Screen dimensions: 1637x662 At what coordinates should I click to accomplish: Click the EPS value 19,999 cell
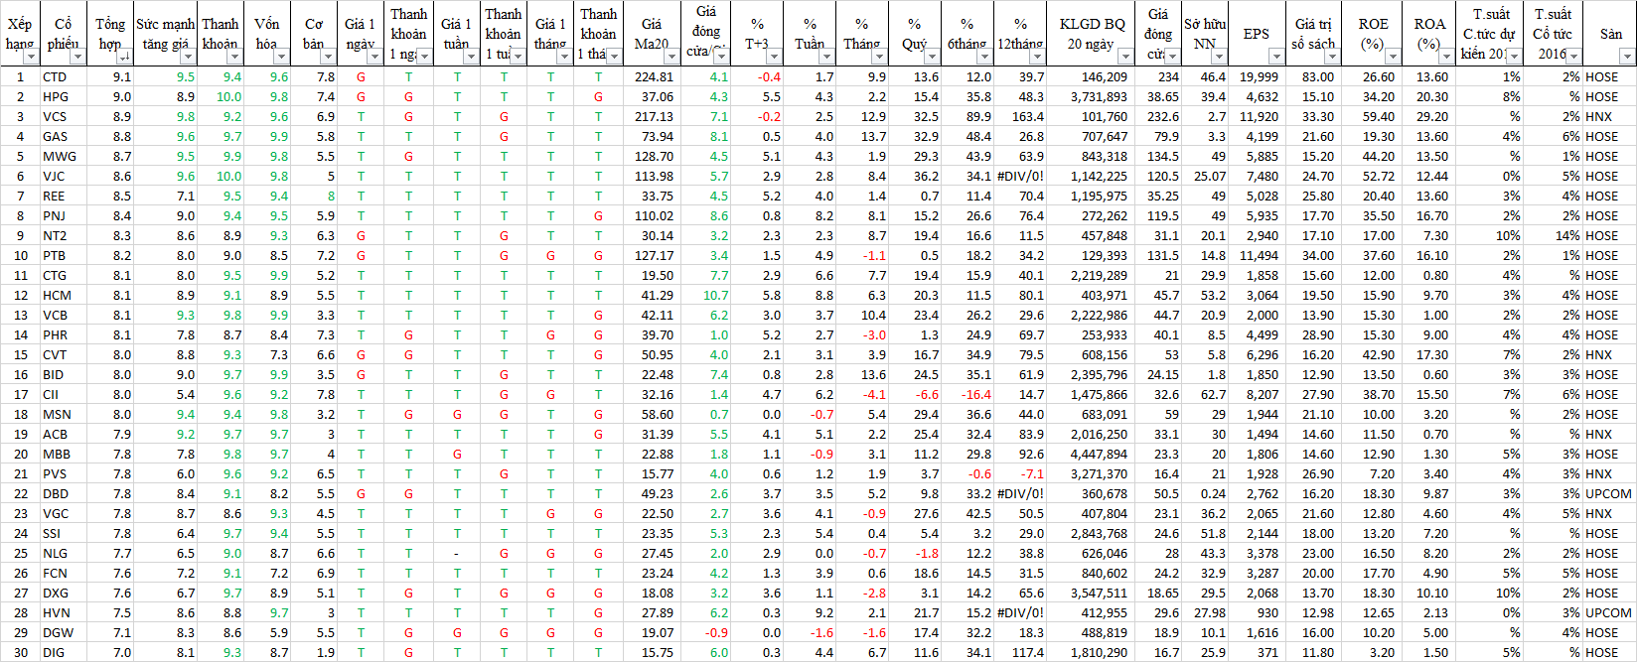(1258, 76)
